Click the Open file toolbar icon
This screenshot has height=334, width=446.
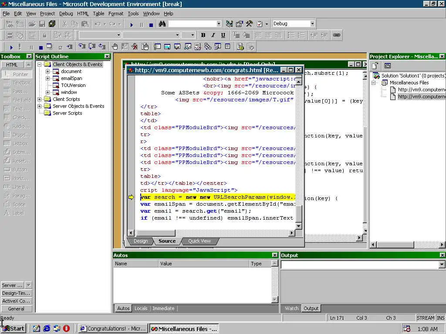[x=32, y=24]
